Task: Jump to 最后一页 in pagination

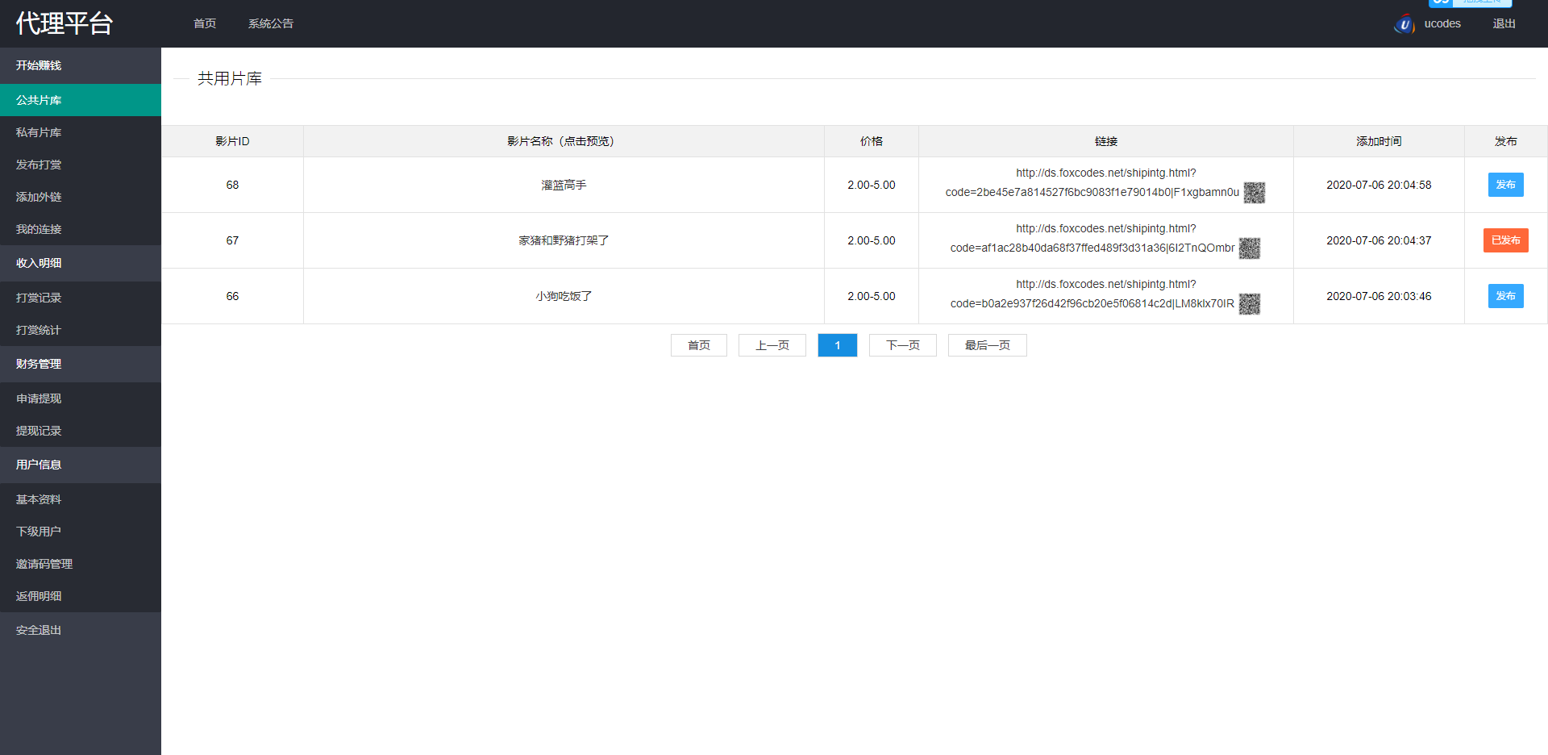Action: [x=987, y=345]
